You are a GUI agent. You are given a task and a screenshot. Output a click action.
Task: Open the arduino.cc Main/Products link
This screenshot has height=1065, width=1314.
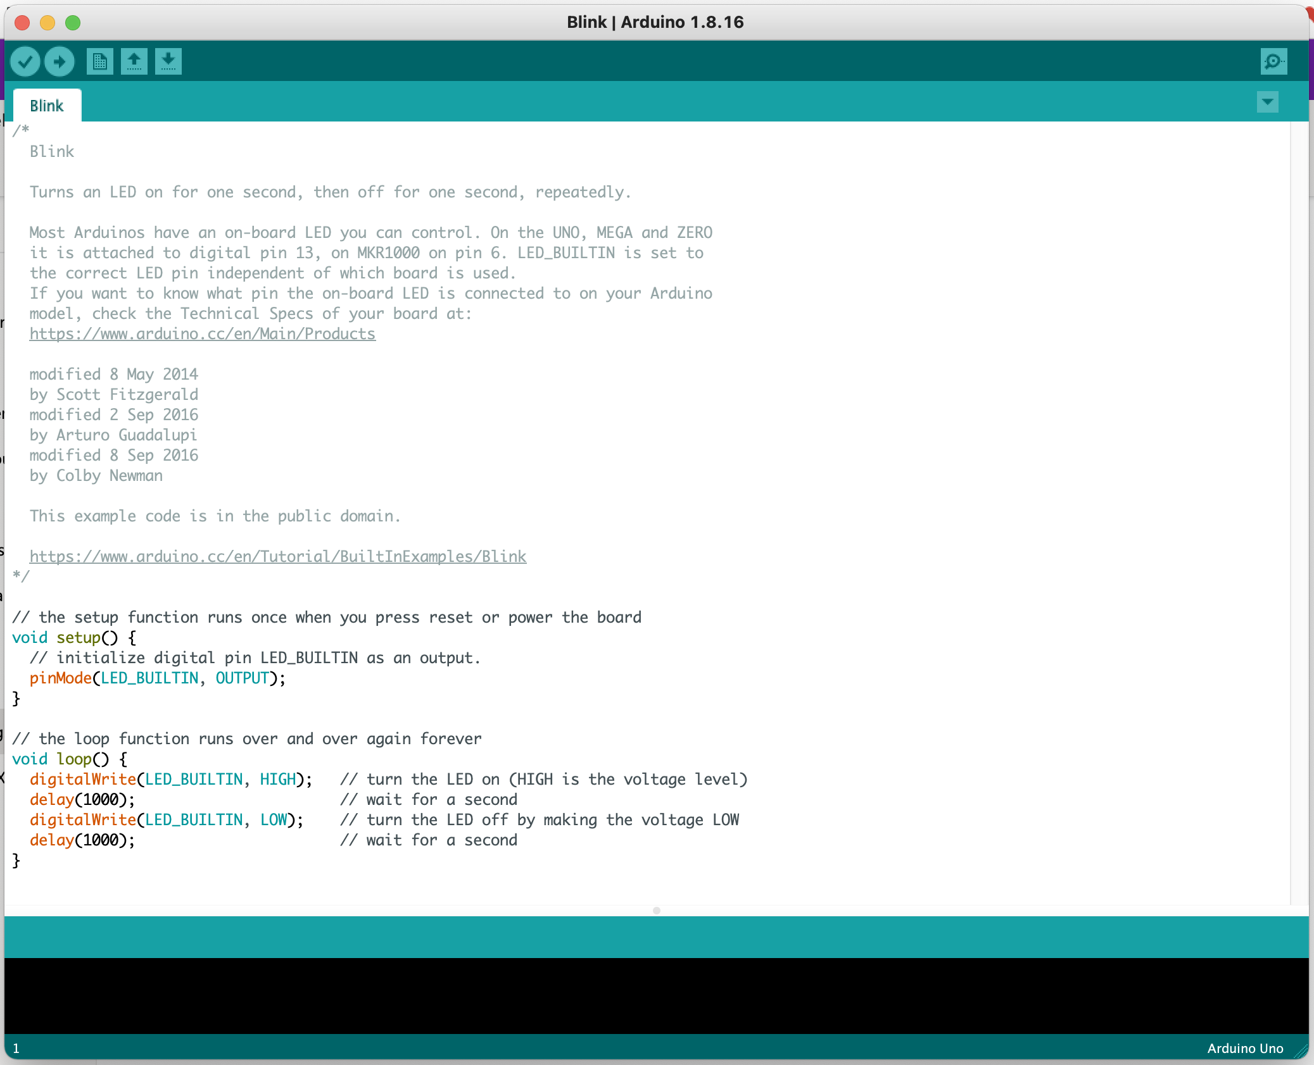(x=203, y=333)
